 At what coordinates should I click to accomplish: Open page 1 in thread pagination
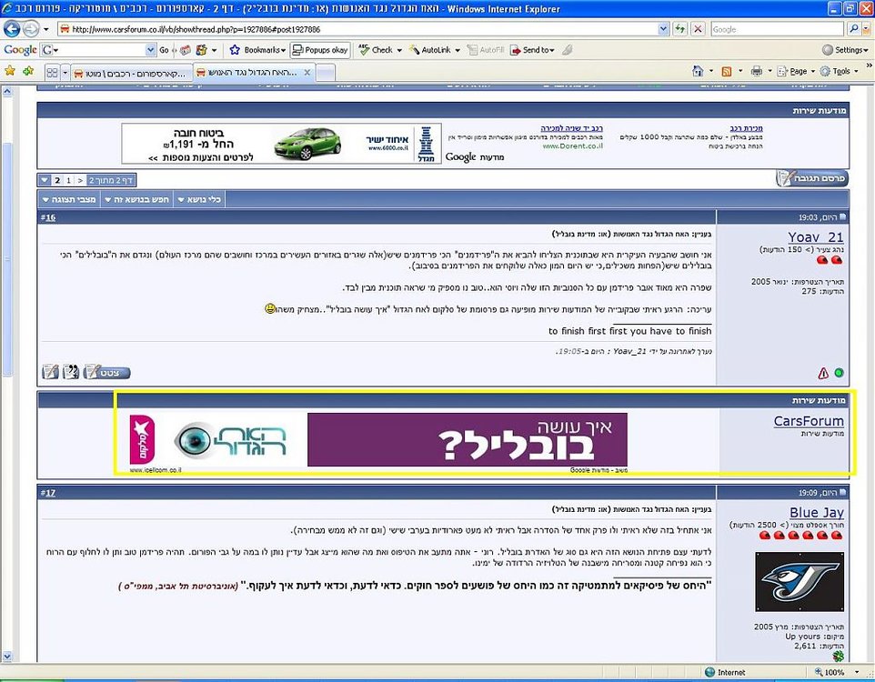[x=68, y=180]
